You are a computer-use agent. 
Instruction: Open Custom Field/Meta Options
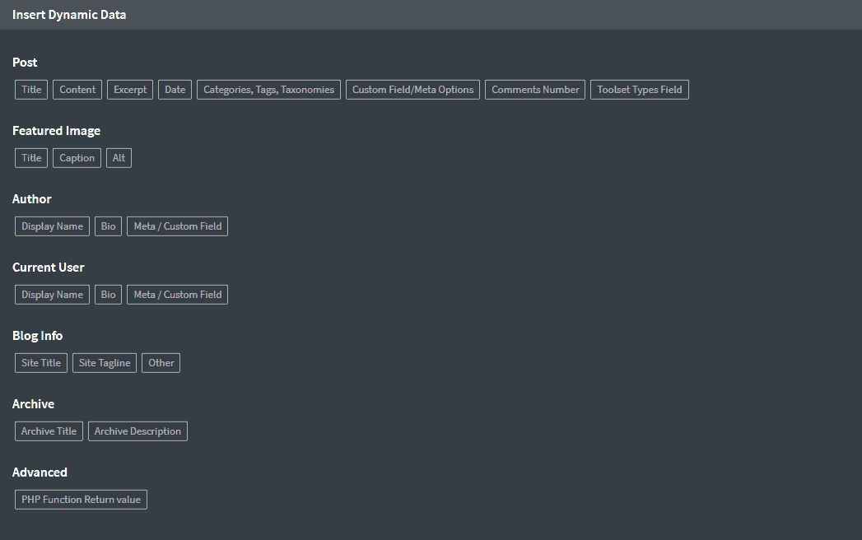click(x=412, y=89)
